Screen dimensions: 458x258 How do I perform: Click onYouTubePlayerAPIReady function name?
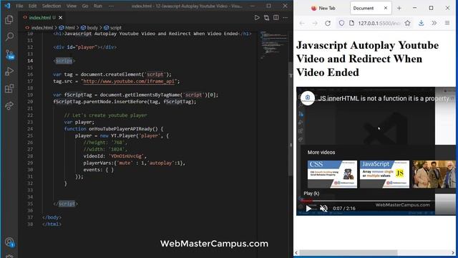click(x=120, y=129)
